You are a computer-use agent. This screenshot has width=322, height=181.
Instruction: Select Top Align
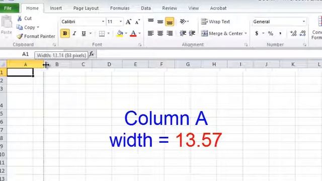click(x=151, y=21)
